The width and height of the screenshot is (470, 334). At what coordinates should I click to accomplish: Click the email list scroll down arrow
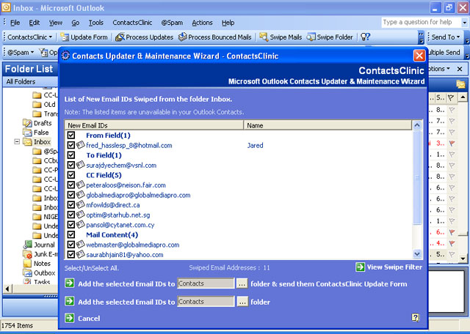[417, 254]
